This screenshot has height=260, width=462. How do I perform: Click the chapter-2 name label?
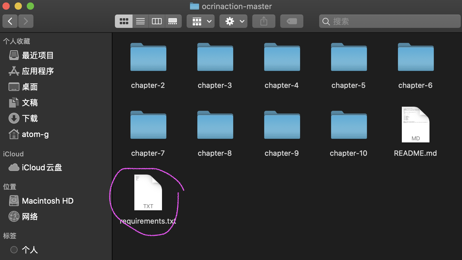pos(148,85)
